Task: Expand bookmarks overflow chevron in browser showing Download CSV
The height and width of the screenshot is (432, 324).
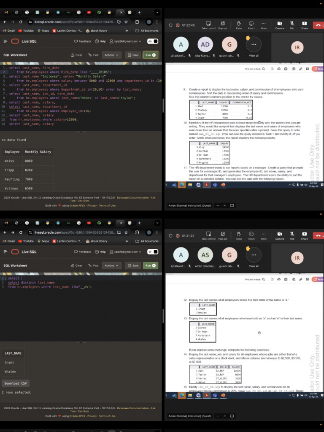Action: pos(127,241)
